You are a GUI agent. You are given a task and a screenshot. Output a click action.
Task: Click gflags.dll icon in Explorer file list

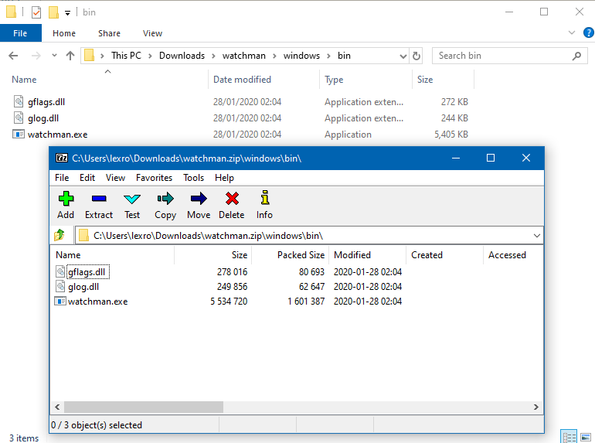pos(19,101)
